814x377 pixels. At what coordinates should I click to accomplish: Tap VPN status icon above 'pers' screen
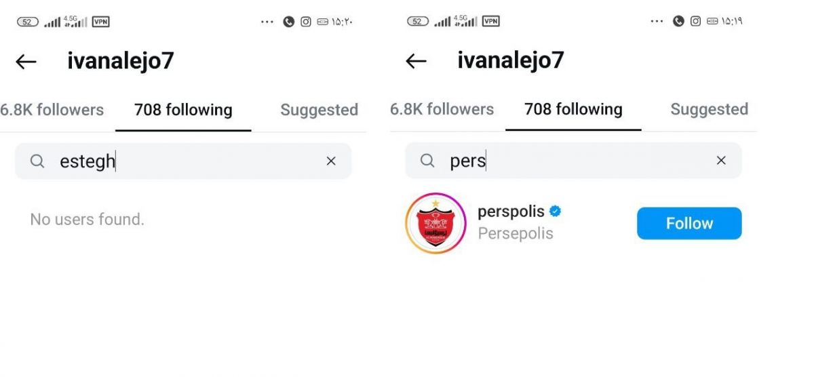491,21
